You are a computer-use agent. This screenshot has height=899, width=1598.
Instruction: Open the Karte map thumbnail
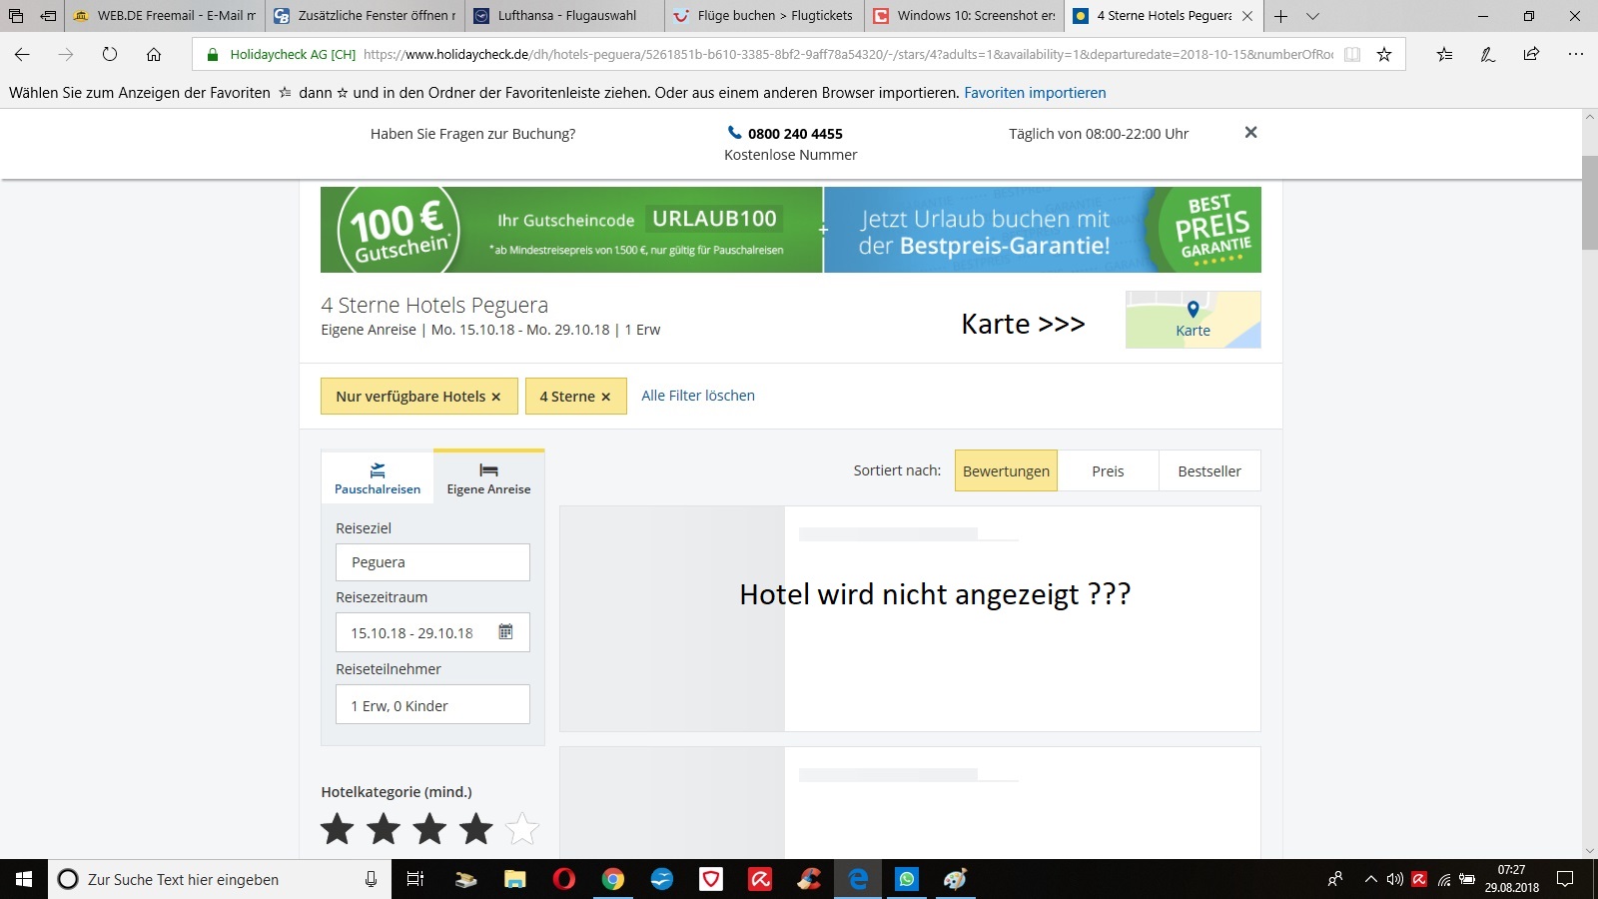pos(1193,320)
